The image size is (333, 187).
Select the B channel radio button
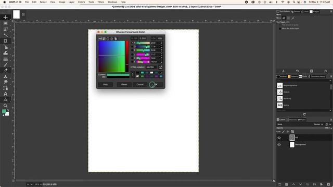pyautogui.click(x=132, y=50)
